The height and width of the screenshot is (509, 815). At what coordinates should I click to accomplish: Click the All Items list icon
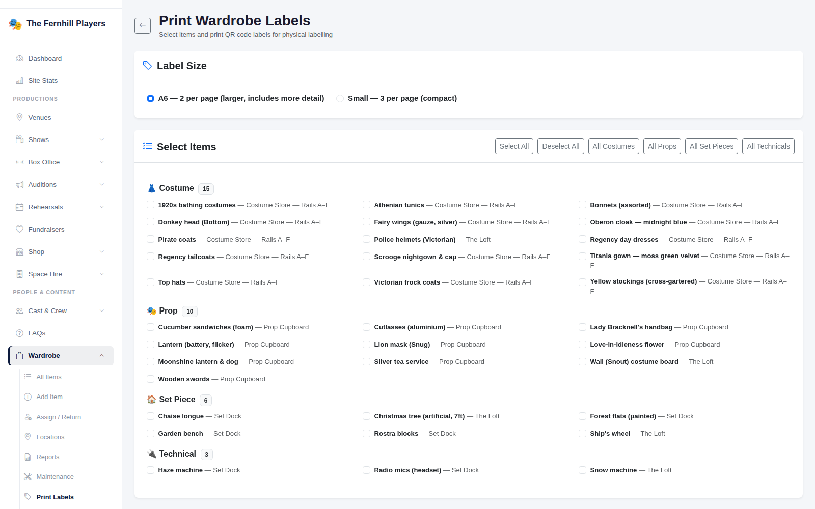click(28, 377)
